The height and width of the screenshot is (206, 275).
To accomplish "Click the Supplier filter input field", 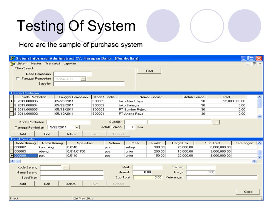I will 89,84.
